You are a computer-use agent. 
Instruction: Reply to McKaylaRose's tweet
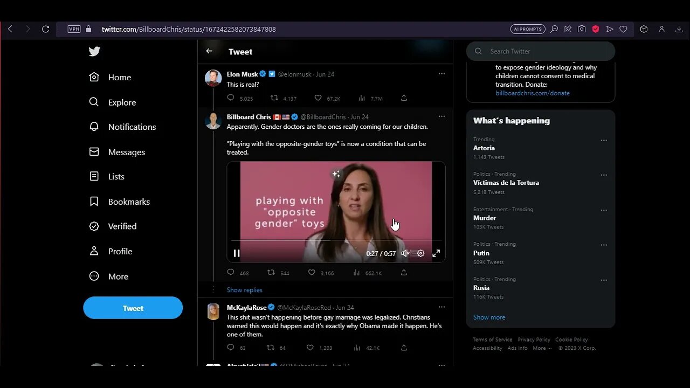[231, 348]
